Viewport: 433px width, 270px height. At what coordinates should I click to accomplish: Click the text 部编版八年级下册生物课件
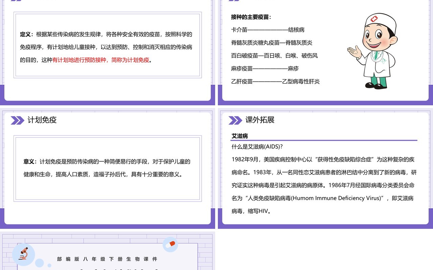107,259
